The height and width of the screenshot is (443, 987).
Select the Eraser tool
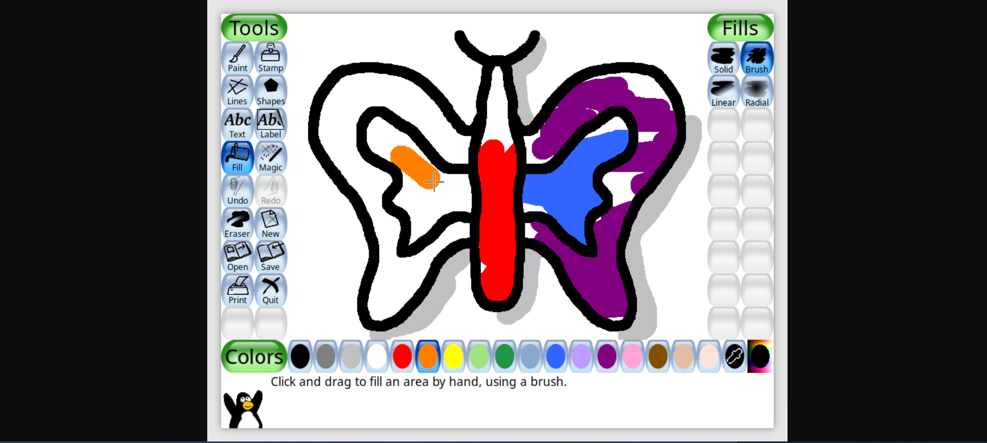pos(237,224)
